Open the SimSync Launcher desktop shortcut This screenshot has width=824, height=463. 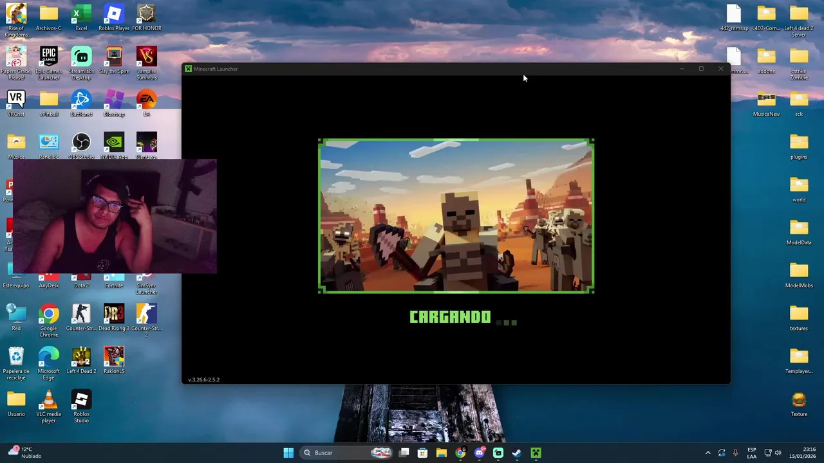pos(146,284)
